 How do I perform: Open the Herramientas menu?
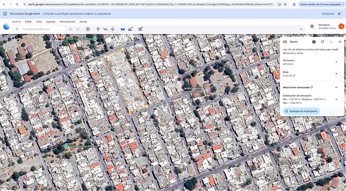point(67,22)
